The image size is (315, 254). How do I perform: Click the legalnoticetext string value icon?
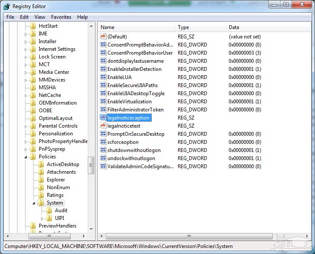103,126
